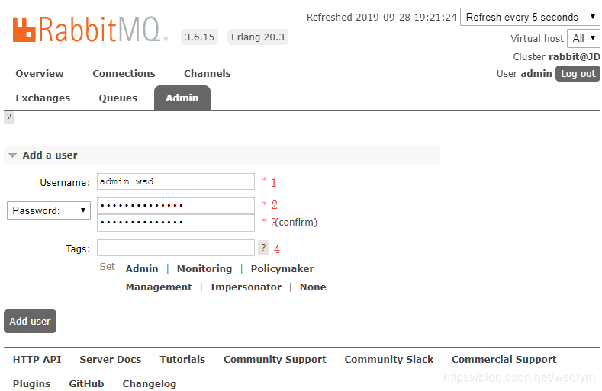Click the Erlang 20.3 badge
This screenshot has width=602, height=391.
point(258,37)
